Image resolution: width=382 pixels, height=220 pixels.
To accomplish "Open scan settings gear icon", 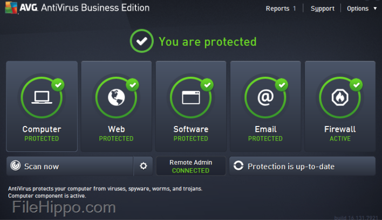I will coord(143,166).
